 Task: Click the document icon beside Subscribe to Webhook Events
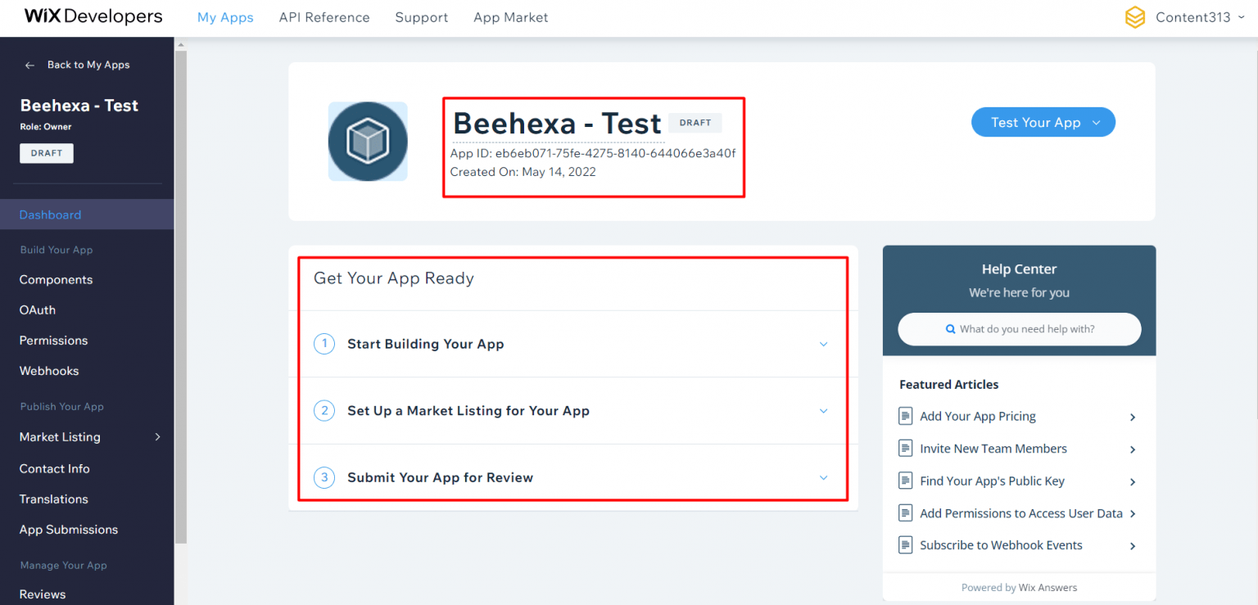tap(905, 545)
